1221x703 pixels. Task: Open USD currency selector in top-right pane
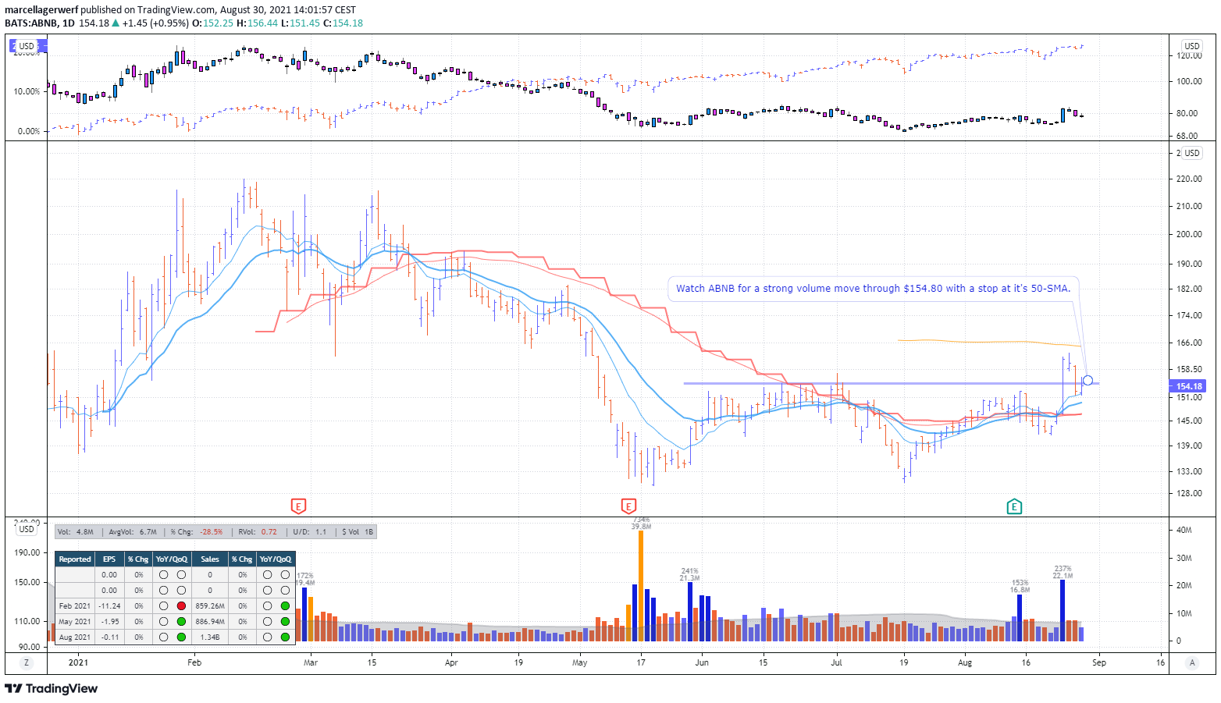tap(1192, 46)
